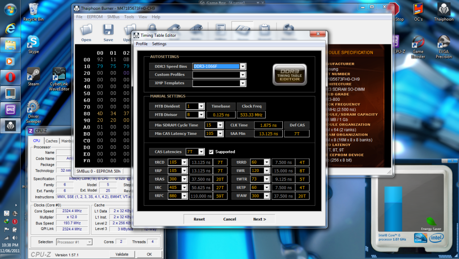Open Opera browser from the taskbar
Image resolution: width=459 pixels, height=259 pixels.
click(10, 77)
